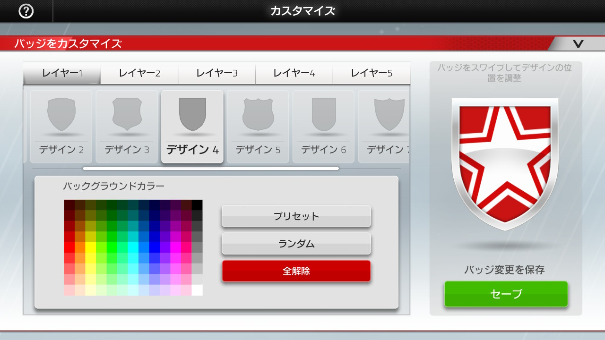The height and width of the screenshot is (340, 605).
Task: Click the red star badge preview
Action: pos(505,163)
